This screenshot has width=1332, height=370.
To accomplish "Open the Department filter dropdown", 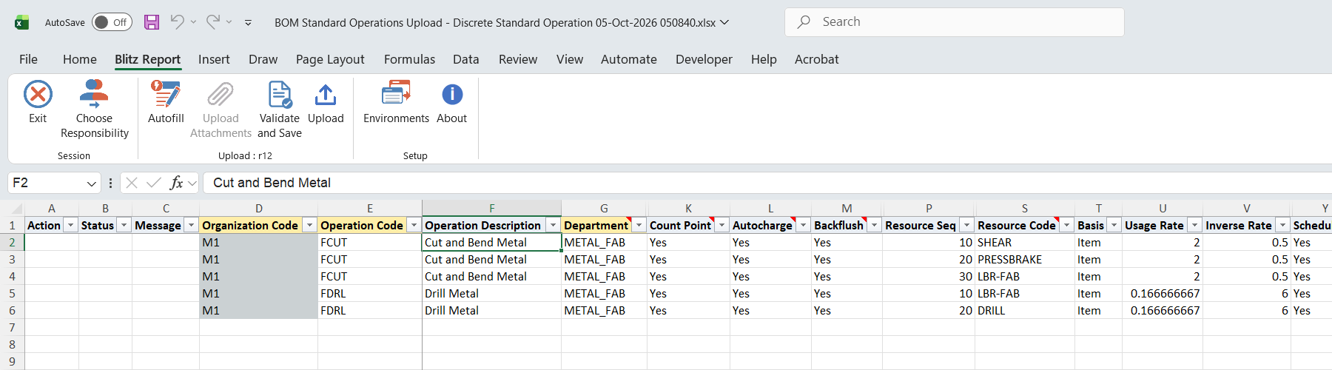I will 639,225.
